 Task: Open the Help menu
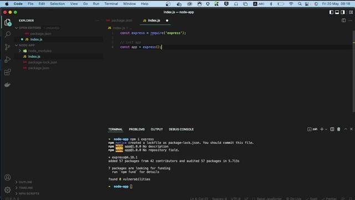tap(144, 4)
